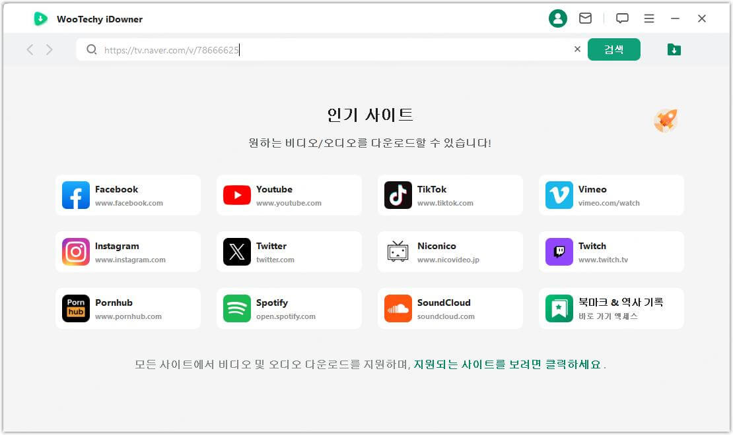
Task: Launch the rocket booster icon
Action: [665, 121]
